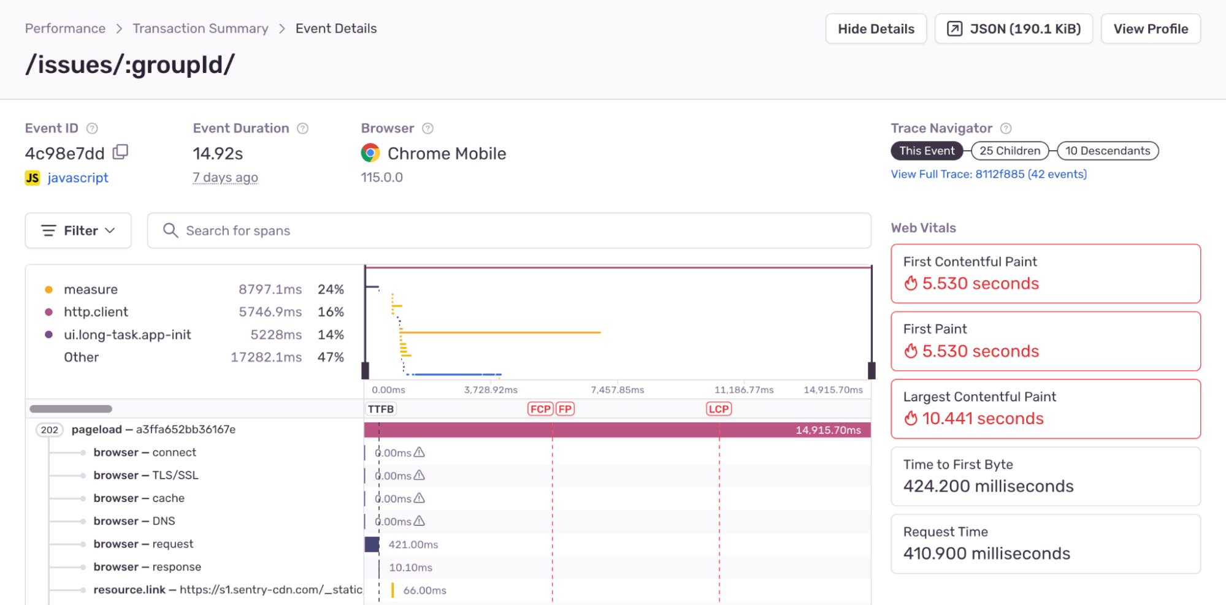Image resolution: width=1226 pixels, height=605 pixels.
Task: Click the Event ID help icon
Action: tap(92, 128)
